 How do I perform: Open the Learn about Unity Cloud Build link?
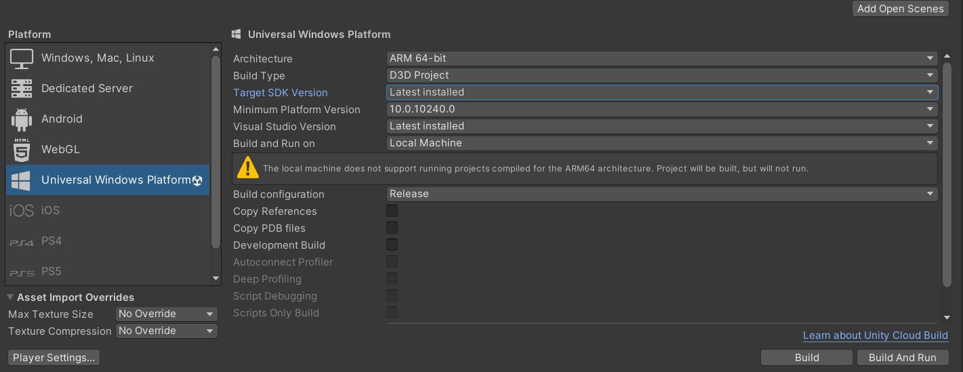(x=875, y=335)
